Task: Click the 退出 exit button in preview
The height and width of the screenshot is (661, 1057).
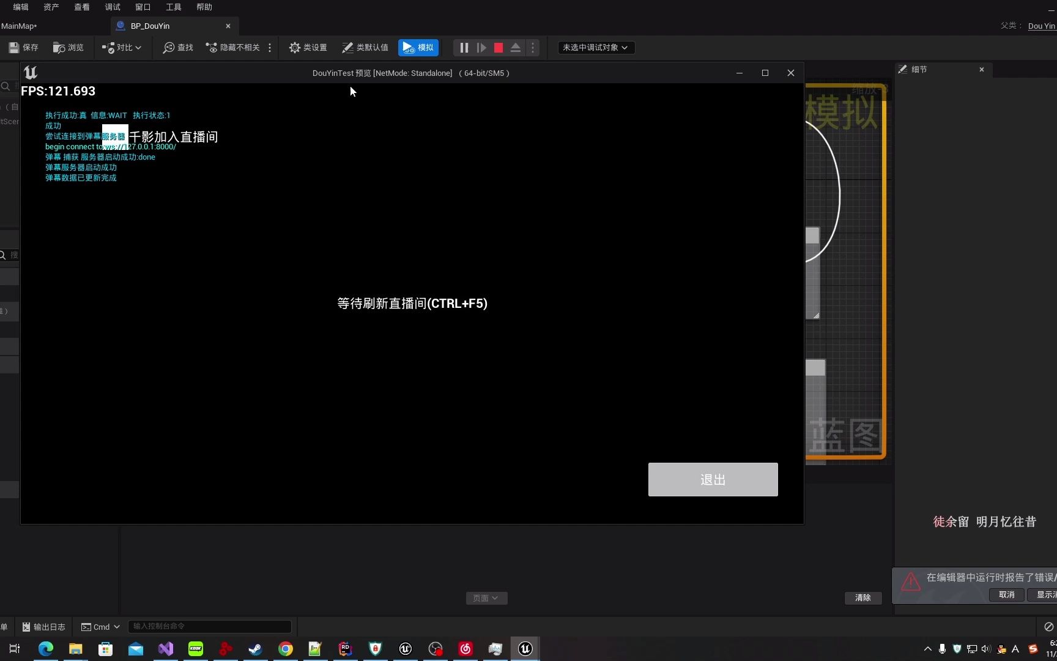Action: click(x=713, y=480)
